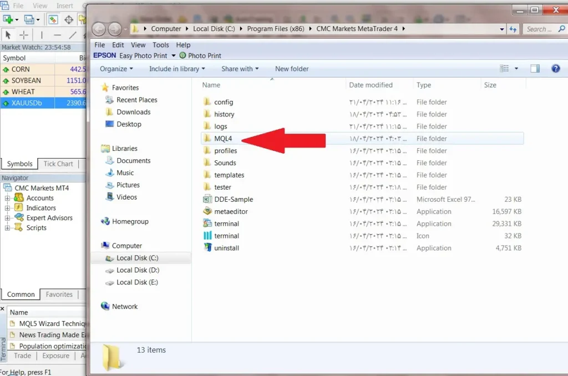The image size is (568, 376).
Task: Toggle the preview pane icon
Action: (535, 68)
